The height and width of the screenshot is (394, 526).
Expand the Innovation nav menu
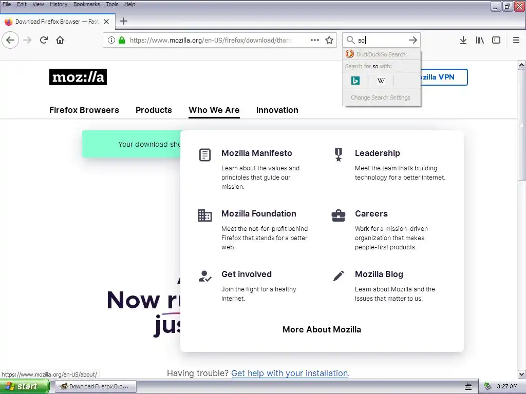click(x=277, y=110)
